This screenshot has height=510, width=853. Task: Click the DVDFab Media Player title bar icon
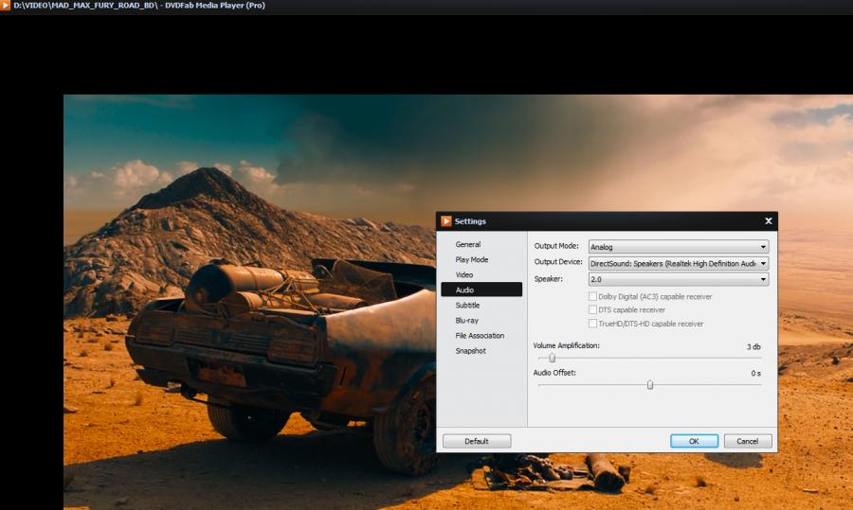click(x=5, y=5)
